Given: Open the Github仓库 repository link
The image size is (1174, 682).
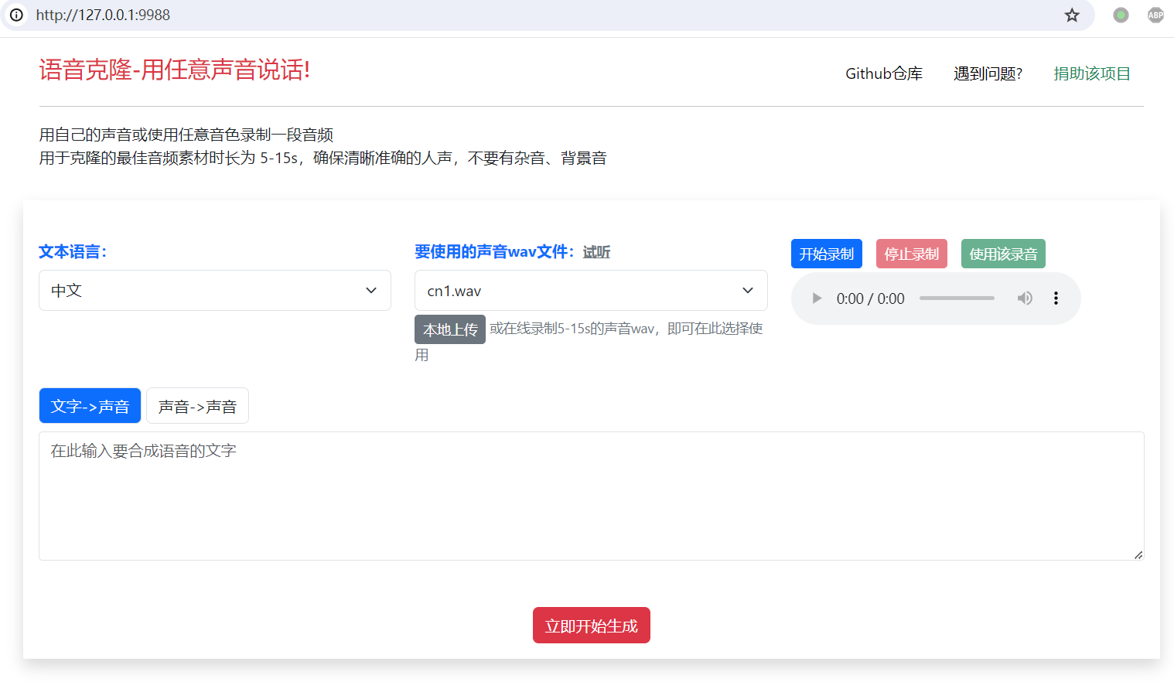Looking at the screenshot, I should (884, 73).
